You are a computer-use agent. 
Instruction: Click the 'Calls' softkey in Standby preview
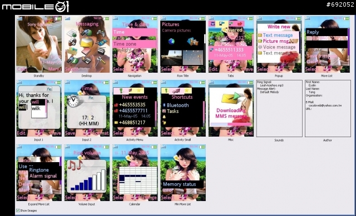(x=22, y=69)
